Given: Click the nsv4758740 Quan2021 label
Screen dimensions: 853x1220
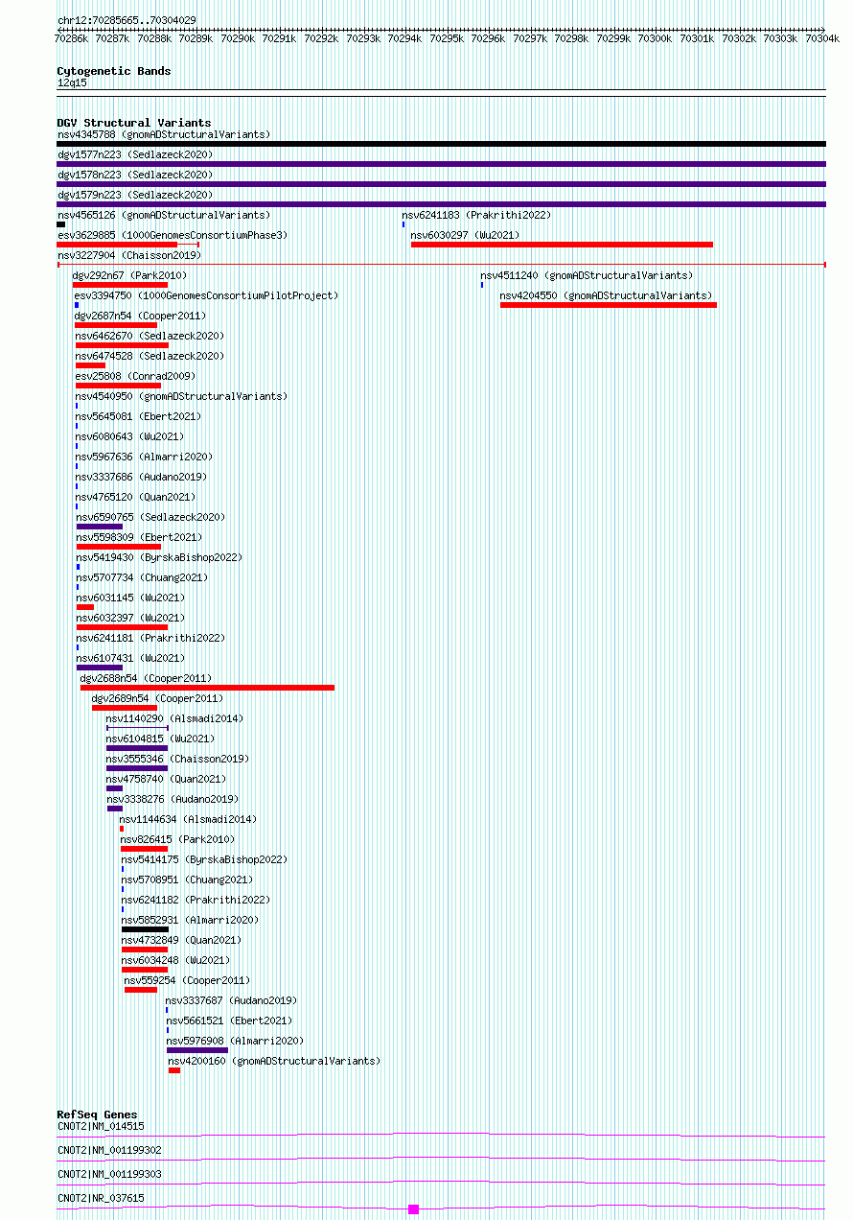Looking at the screenshot, I should [167, 779].
